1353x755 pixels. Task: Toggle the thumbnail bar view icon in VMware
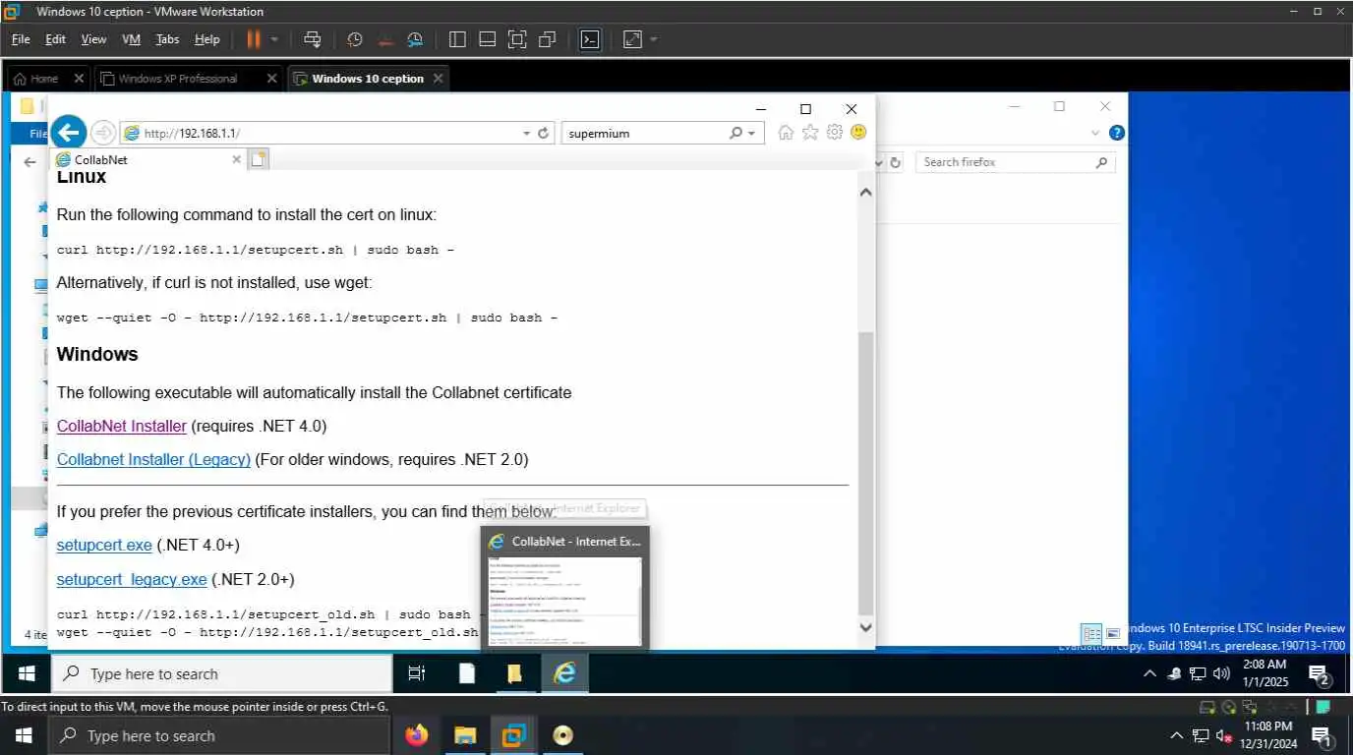(x=487, y=39)
